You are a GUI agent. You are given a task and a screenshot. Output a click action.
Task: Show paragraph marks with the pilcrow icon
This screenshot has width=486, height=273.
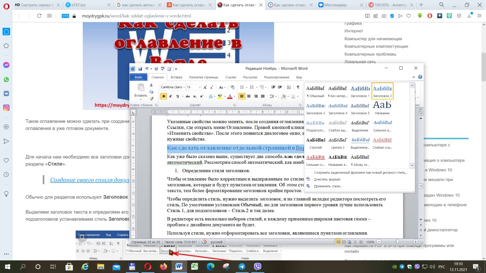(x=298, y=87)
